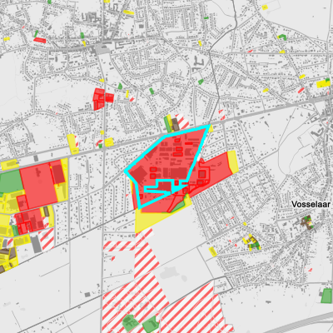333x333 pixels.
Task: Select the green square parcel in the bottom right corner
Action: [326, 296]
